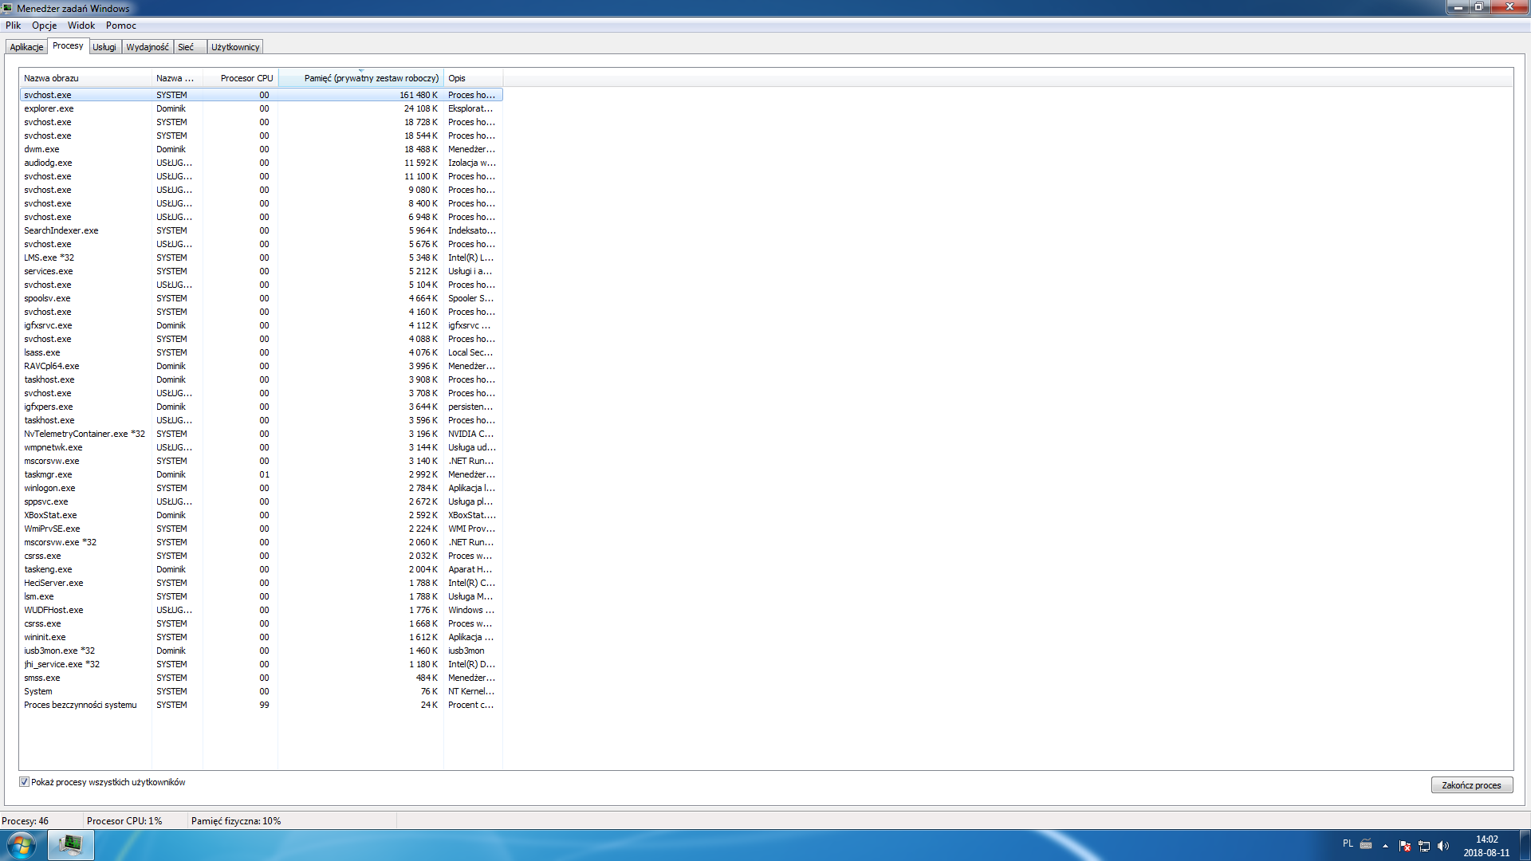Select the dwm.exe process
The image size is (1531, 861).
click(261, 149)
